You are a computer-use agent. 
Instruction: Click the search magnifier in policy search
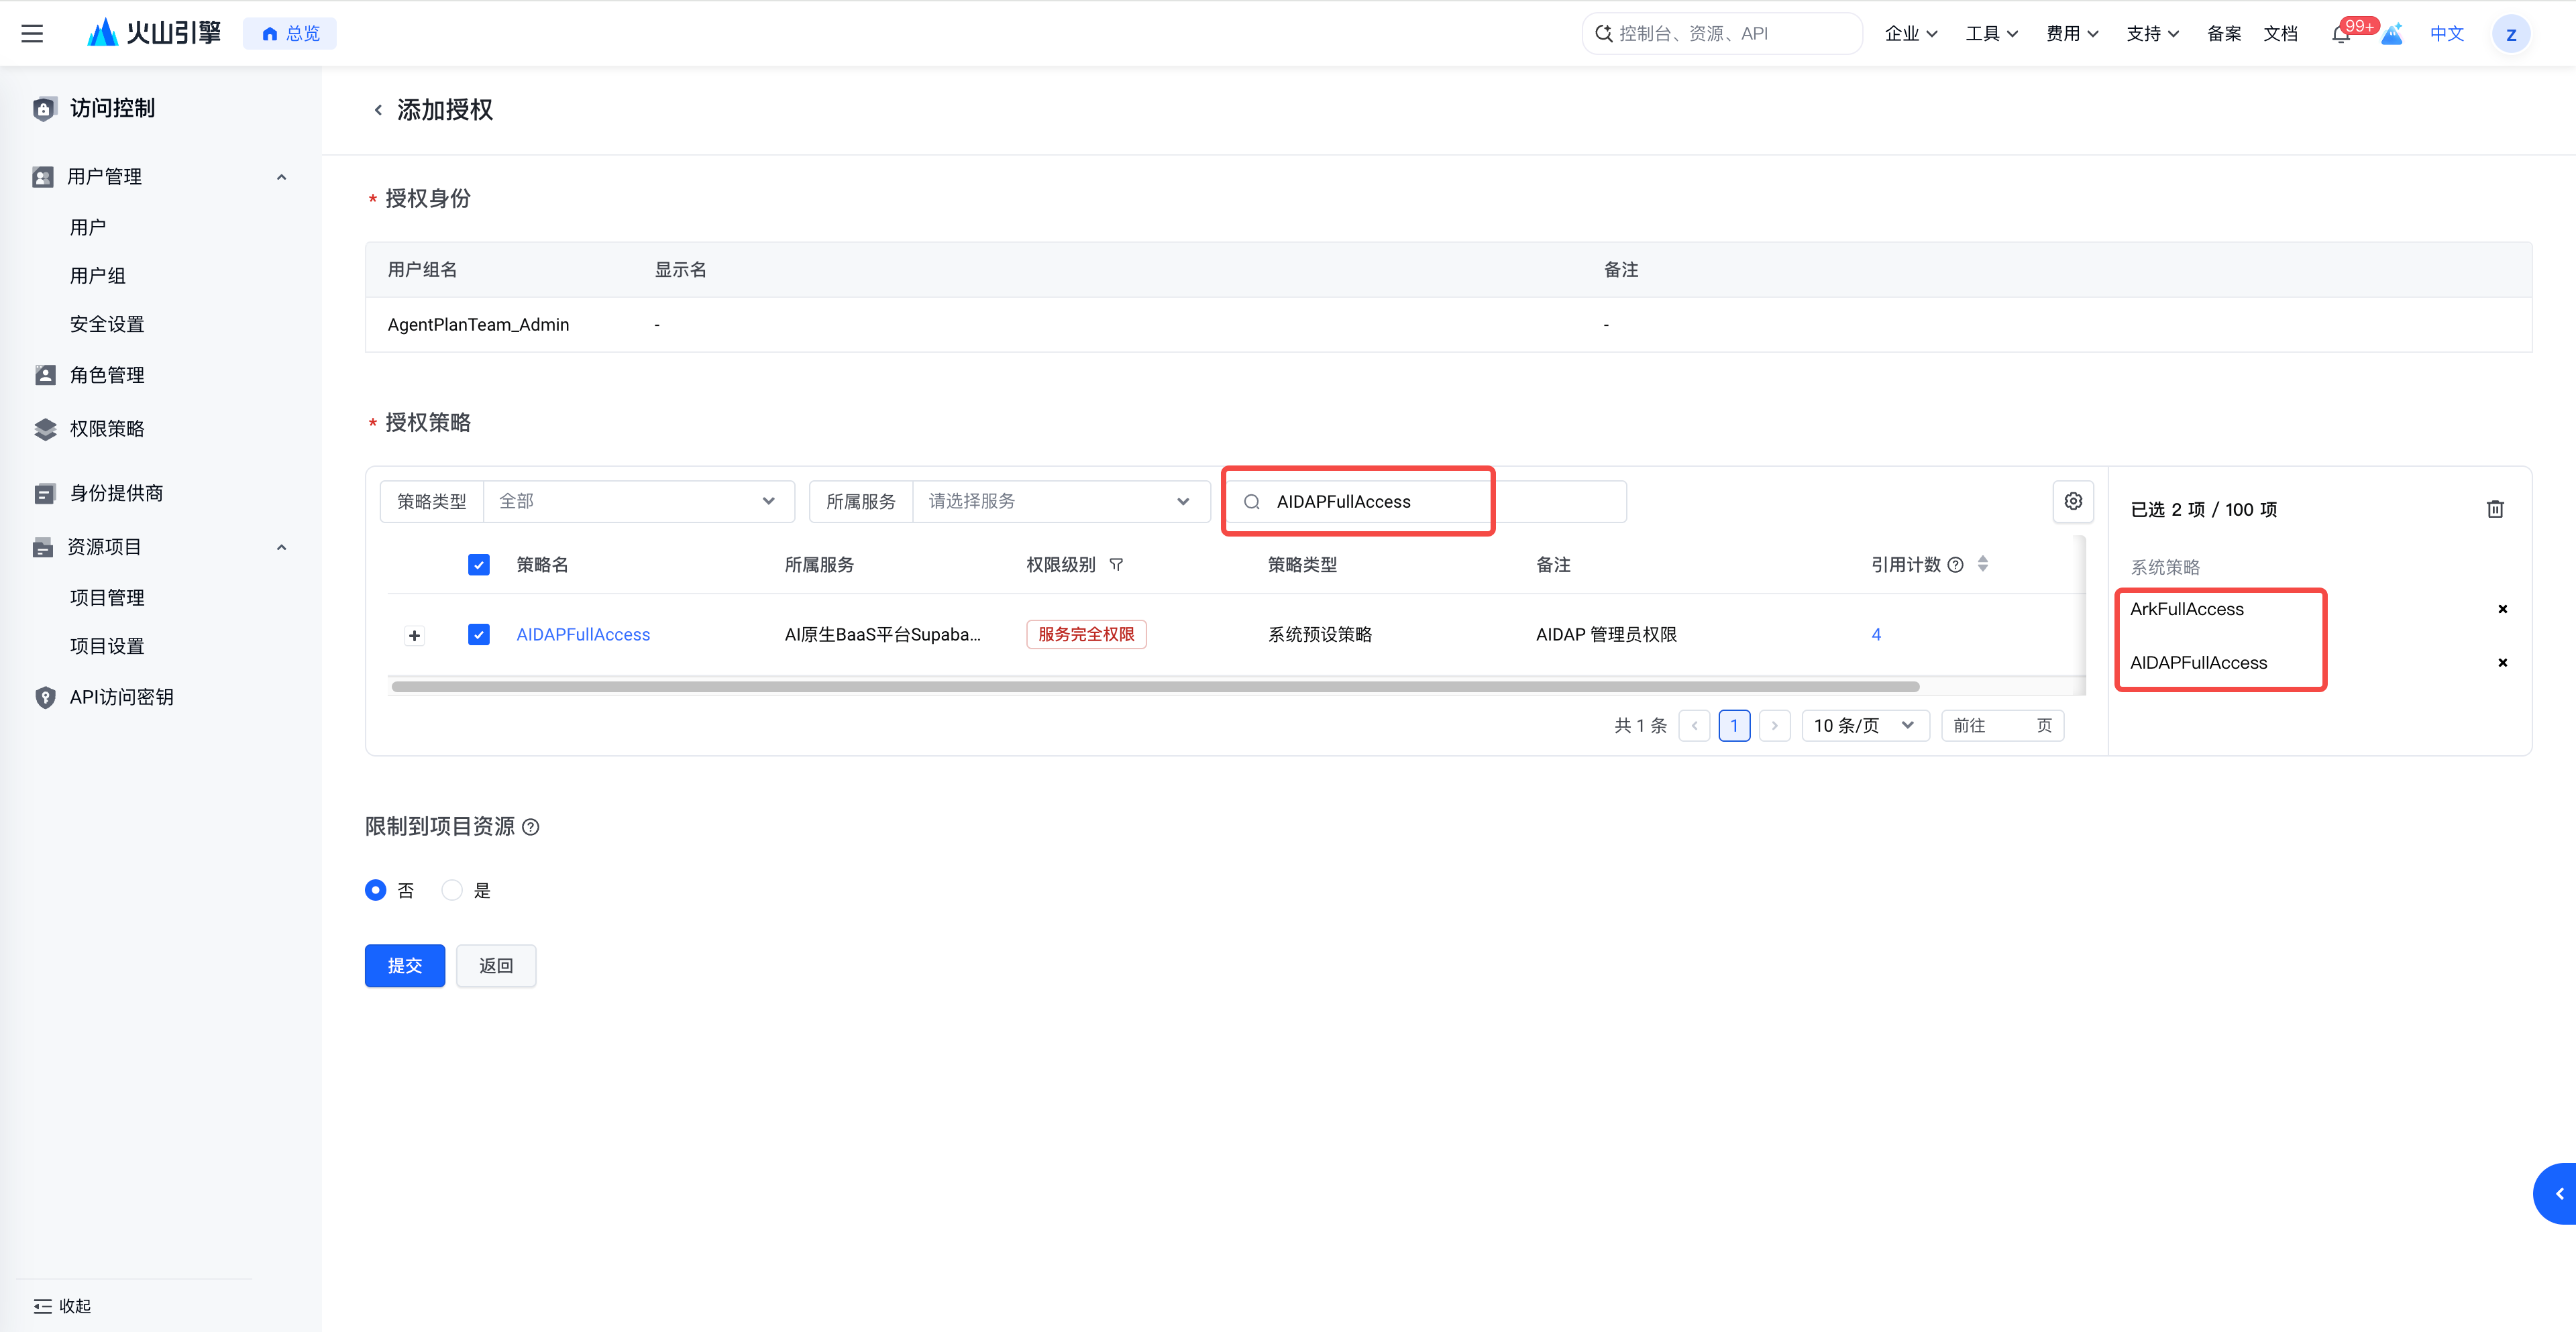pyautogui.click(x=1251, y=502)
